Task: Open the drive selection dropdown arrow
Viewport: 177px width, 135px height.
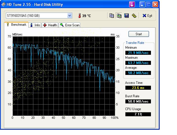Action: point(69,16)
